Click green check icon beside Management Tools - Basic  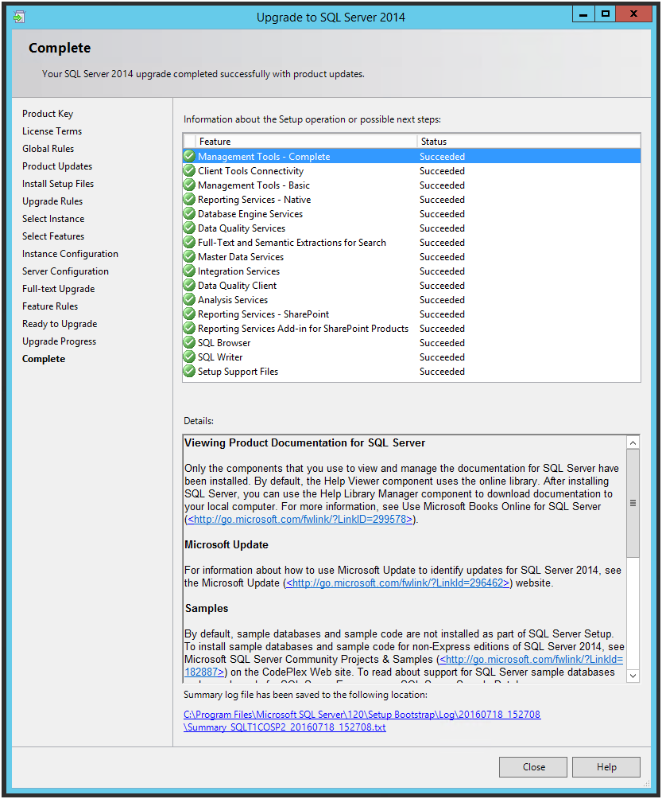[189, 185]
